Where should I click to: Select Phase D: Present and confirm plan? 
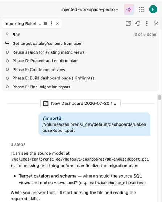click(x=45, y=61)
